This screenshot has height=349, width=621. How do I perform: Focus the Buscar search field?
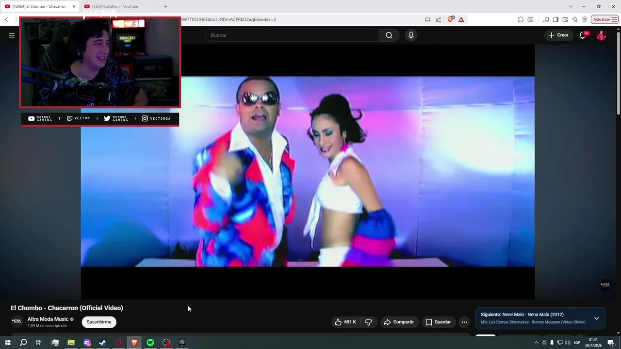(293, 35)
